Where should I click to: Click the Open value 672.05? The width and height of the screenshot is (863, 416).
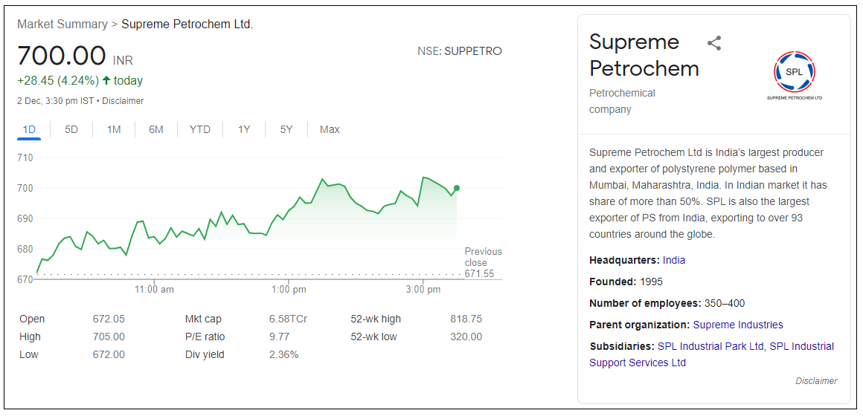coord(109,319)
